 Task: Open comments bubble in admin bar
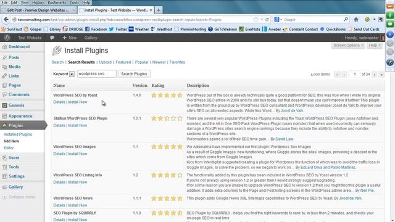pos(52,38)
